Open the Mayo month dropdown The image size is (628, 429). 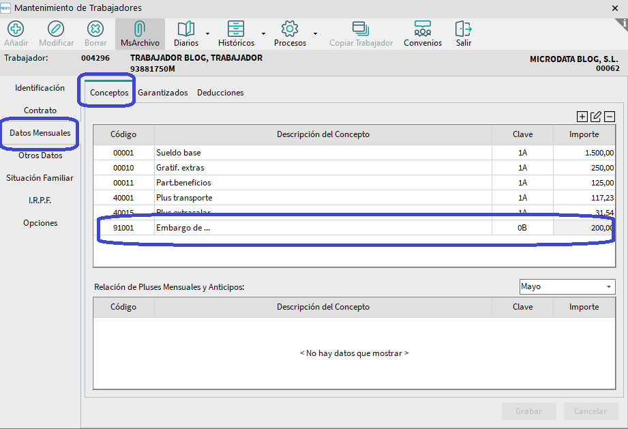[567, 287]
